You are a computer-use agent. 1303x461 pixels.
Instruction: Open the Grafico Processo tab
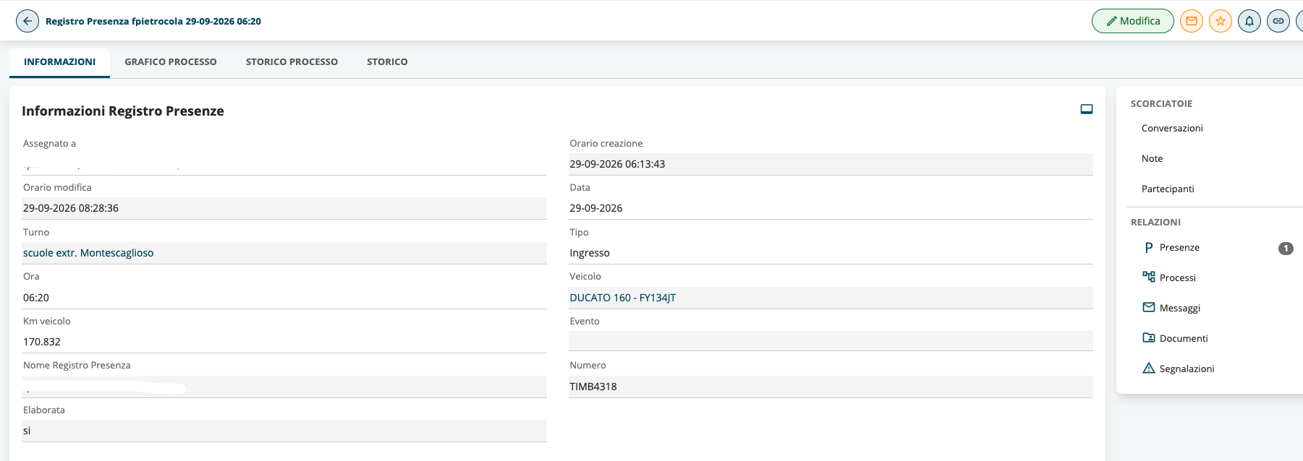tap(171, 62)
